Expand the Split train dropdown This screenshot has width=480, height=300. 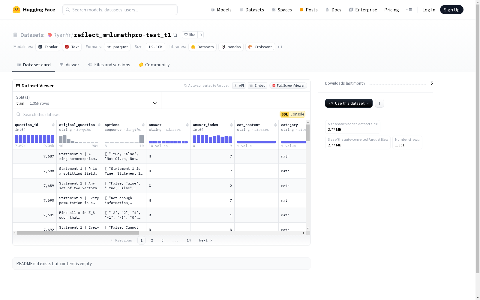pyautogui.click(x=87, y=100)
